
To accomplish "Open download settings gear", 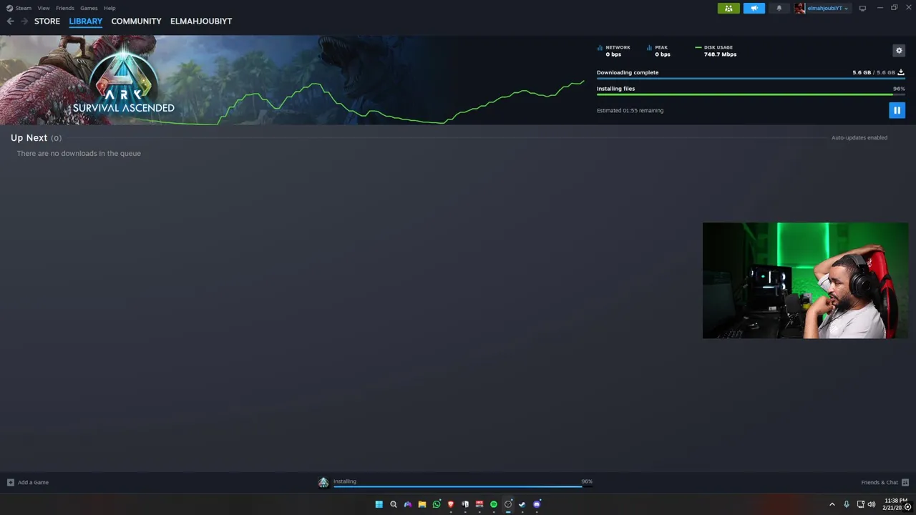I will click(x=899, y=50).
